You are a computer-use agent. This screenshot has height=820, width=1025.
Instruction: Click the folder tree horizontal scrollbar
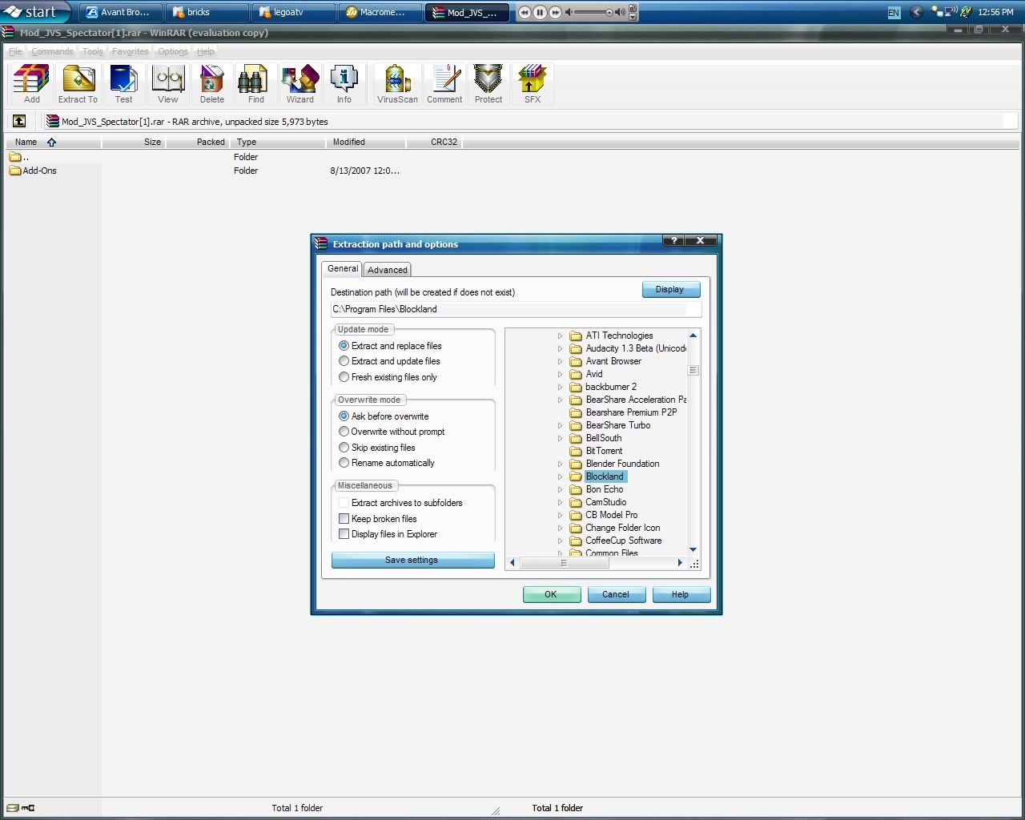click(596, 563)
